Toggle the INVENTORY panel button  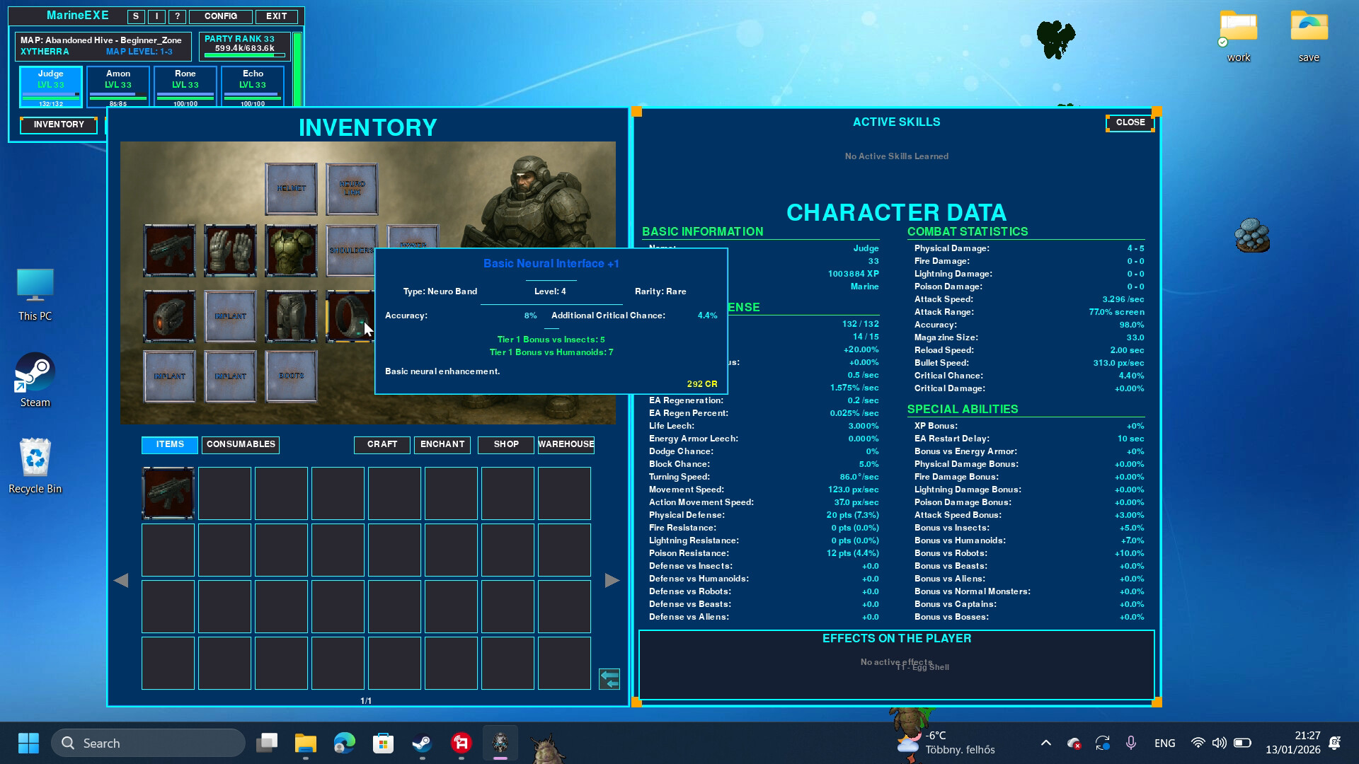coord(58,125)
